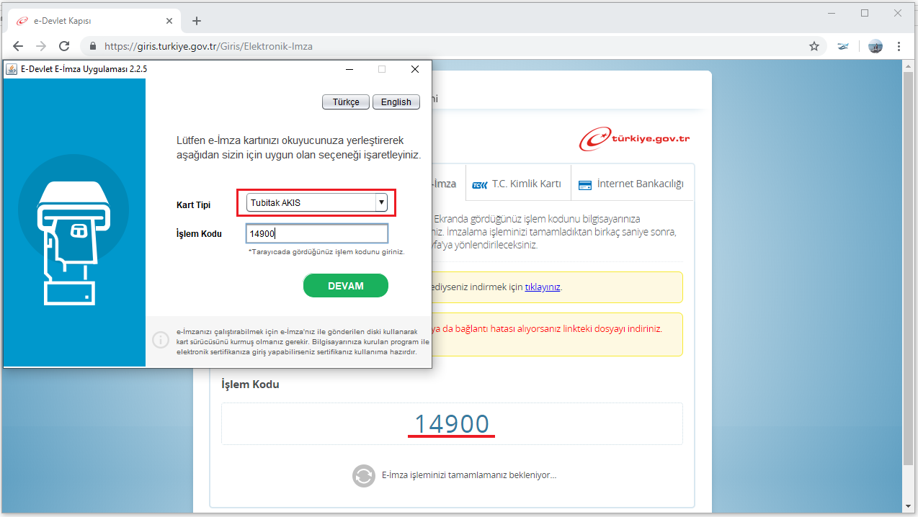Click the spinning refresh icon near waiting message
918x517 pixels.
(364, 475)
